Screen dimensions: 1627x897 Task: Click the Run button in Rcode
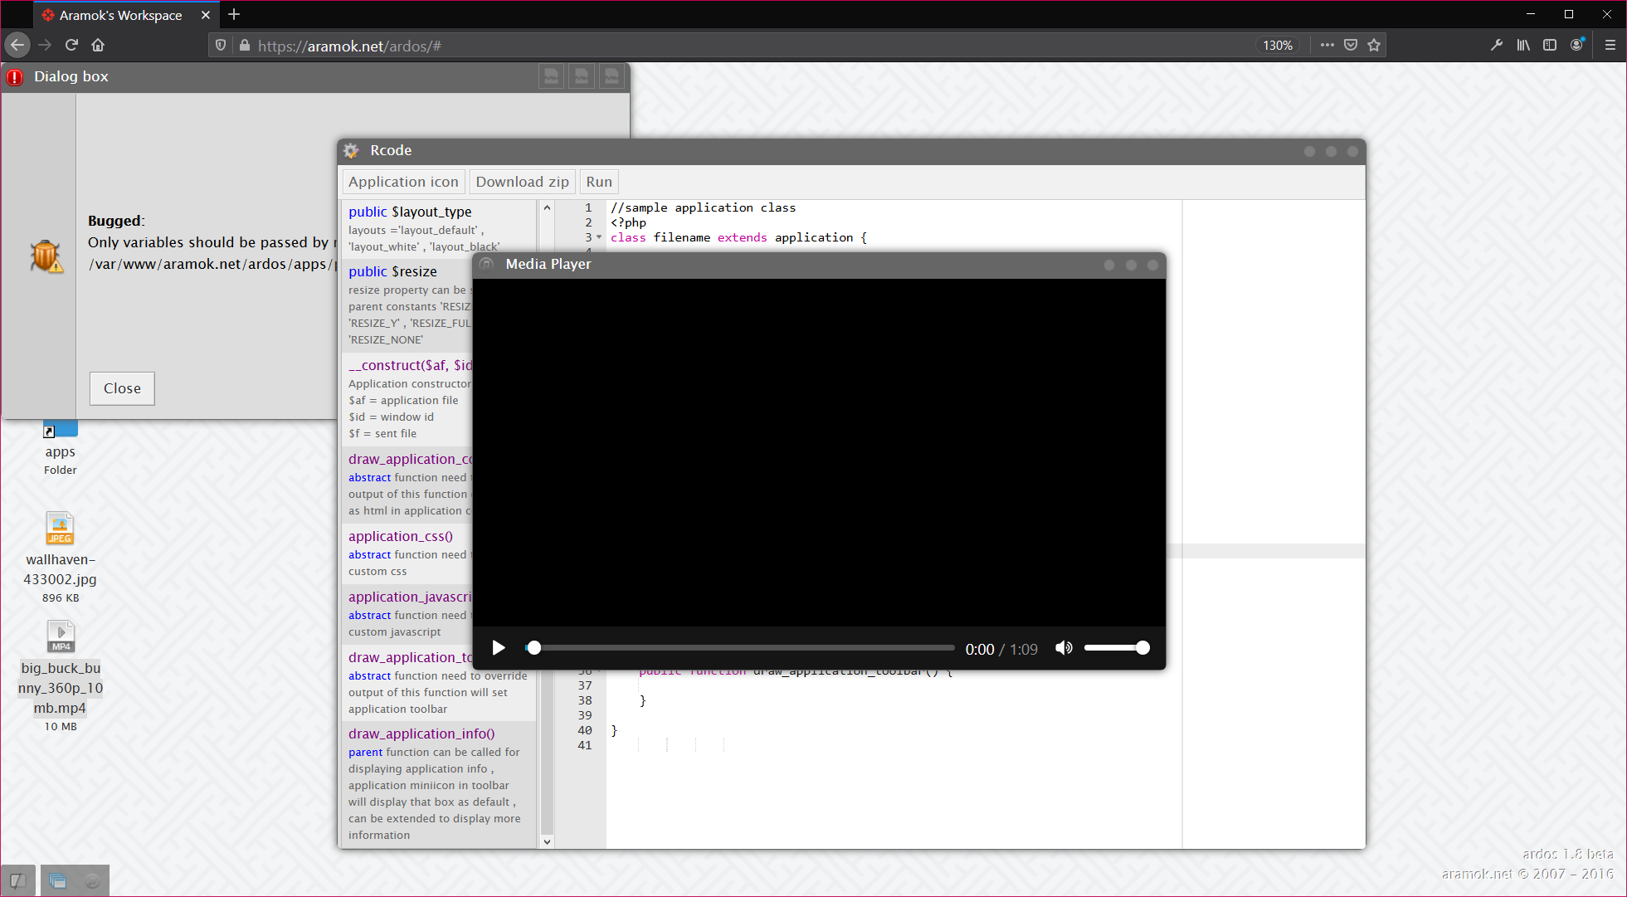click(x=599, y=182)
